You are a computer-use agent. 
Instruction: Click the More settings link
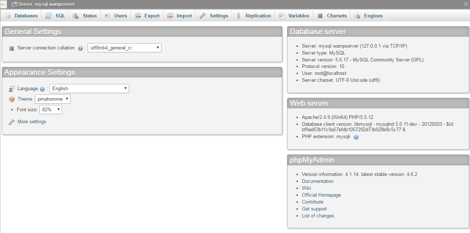tap(32, 122)
